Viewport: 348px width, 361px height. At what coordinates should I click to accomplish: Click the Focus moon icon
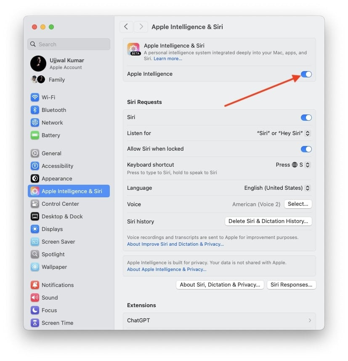(35, 311)
